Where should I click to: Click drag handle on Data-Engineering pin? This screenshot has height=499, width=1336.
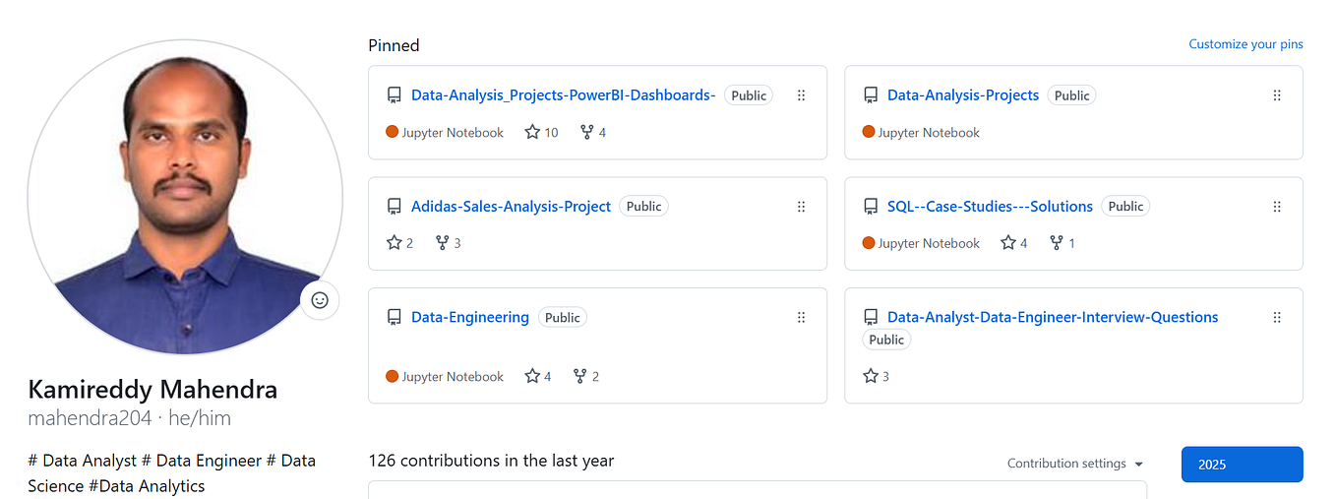tap(801, 317)
